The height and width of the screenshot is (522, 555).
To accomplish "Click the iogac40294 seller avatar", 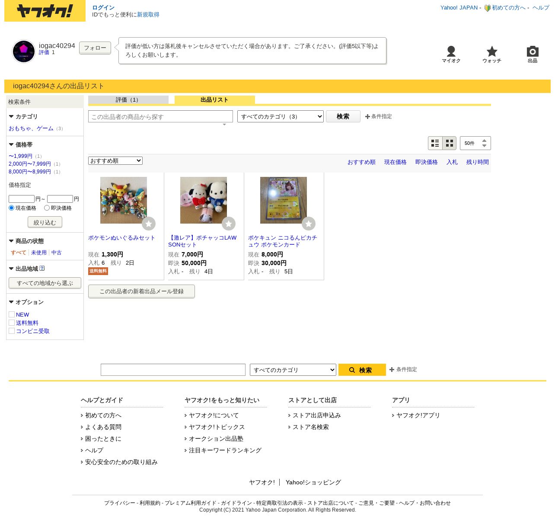I will pos(24,51).
